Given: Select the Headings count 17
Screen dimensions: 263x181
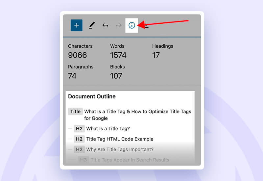Looking at the screenshot, I should pyautogui.click(x=156, y=55).
